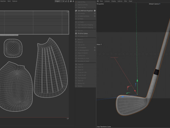Select the grooved club-face UV island

pyautogui.click(x=51, y=68)
